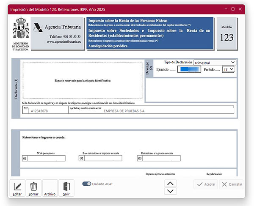Click the Ejercicio year field
This screenshot has height=206, width=254.
point(188,69)
